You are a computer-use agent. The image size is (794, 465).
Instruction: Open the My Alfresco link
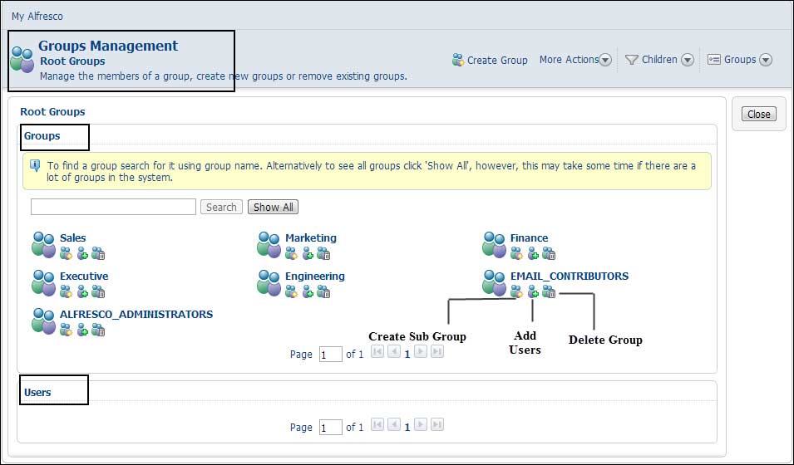37,16
